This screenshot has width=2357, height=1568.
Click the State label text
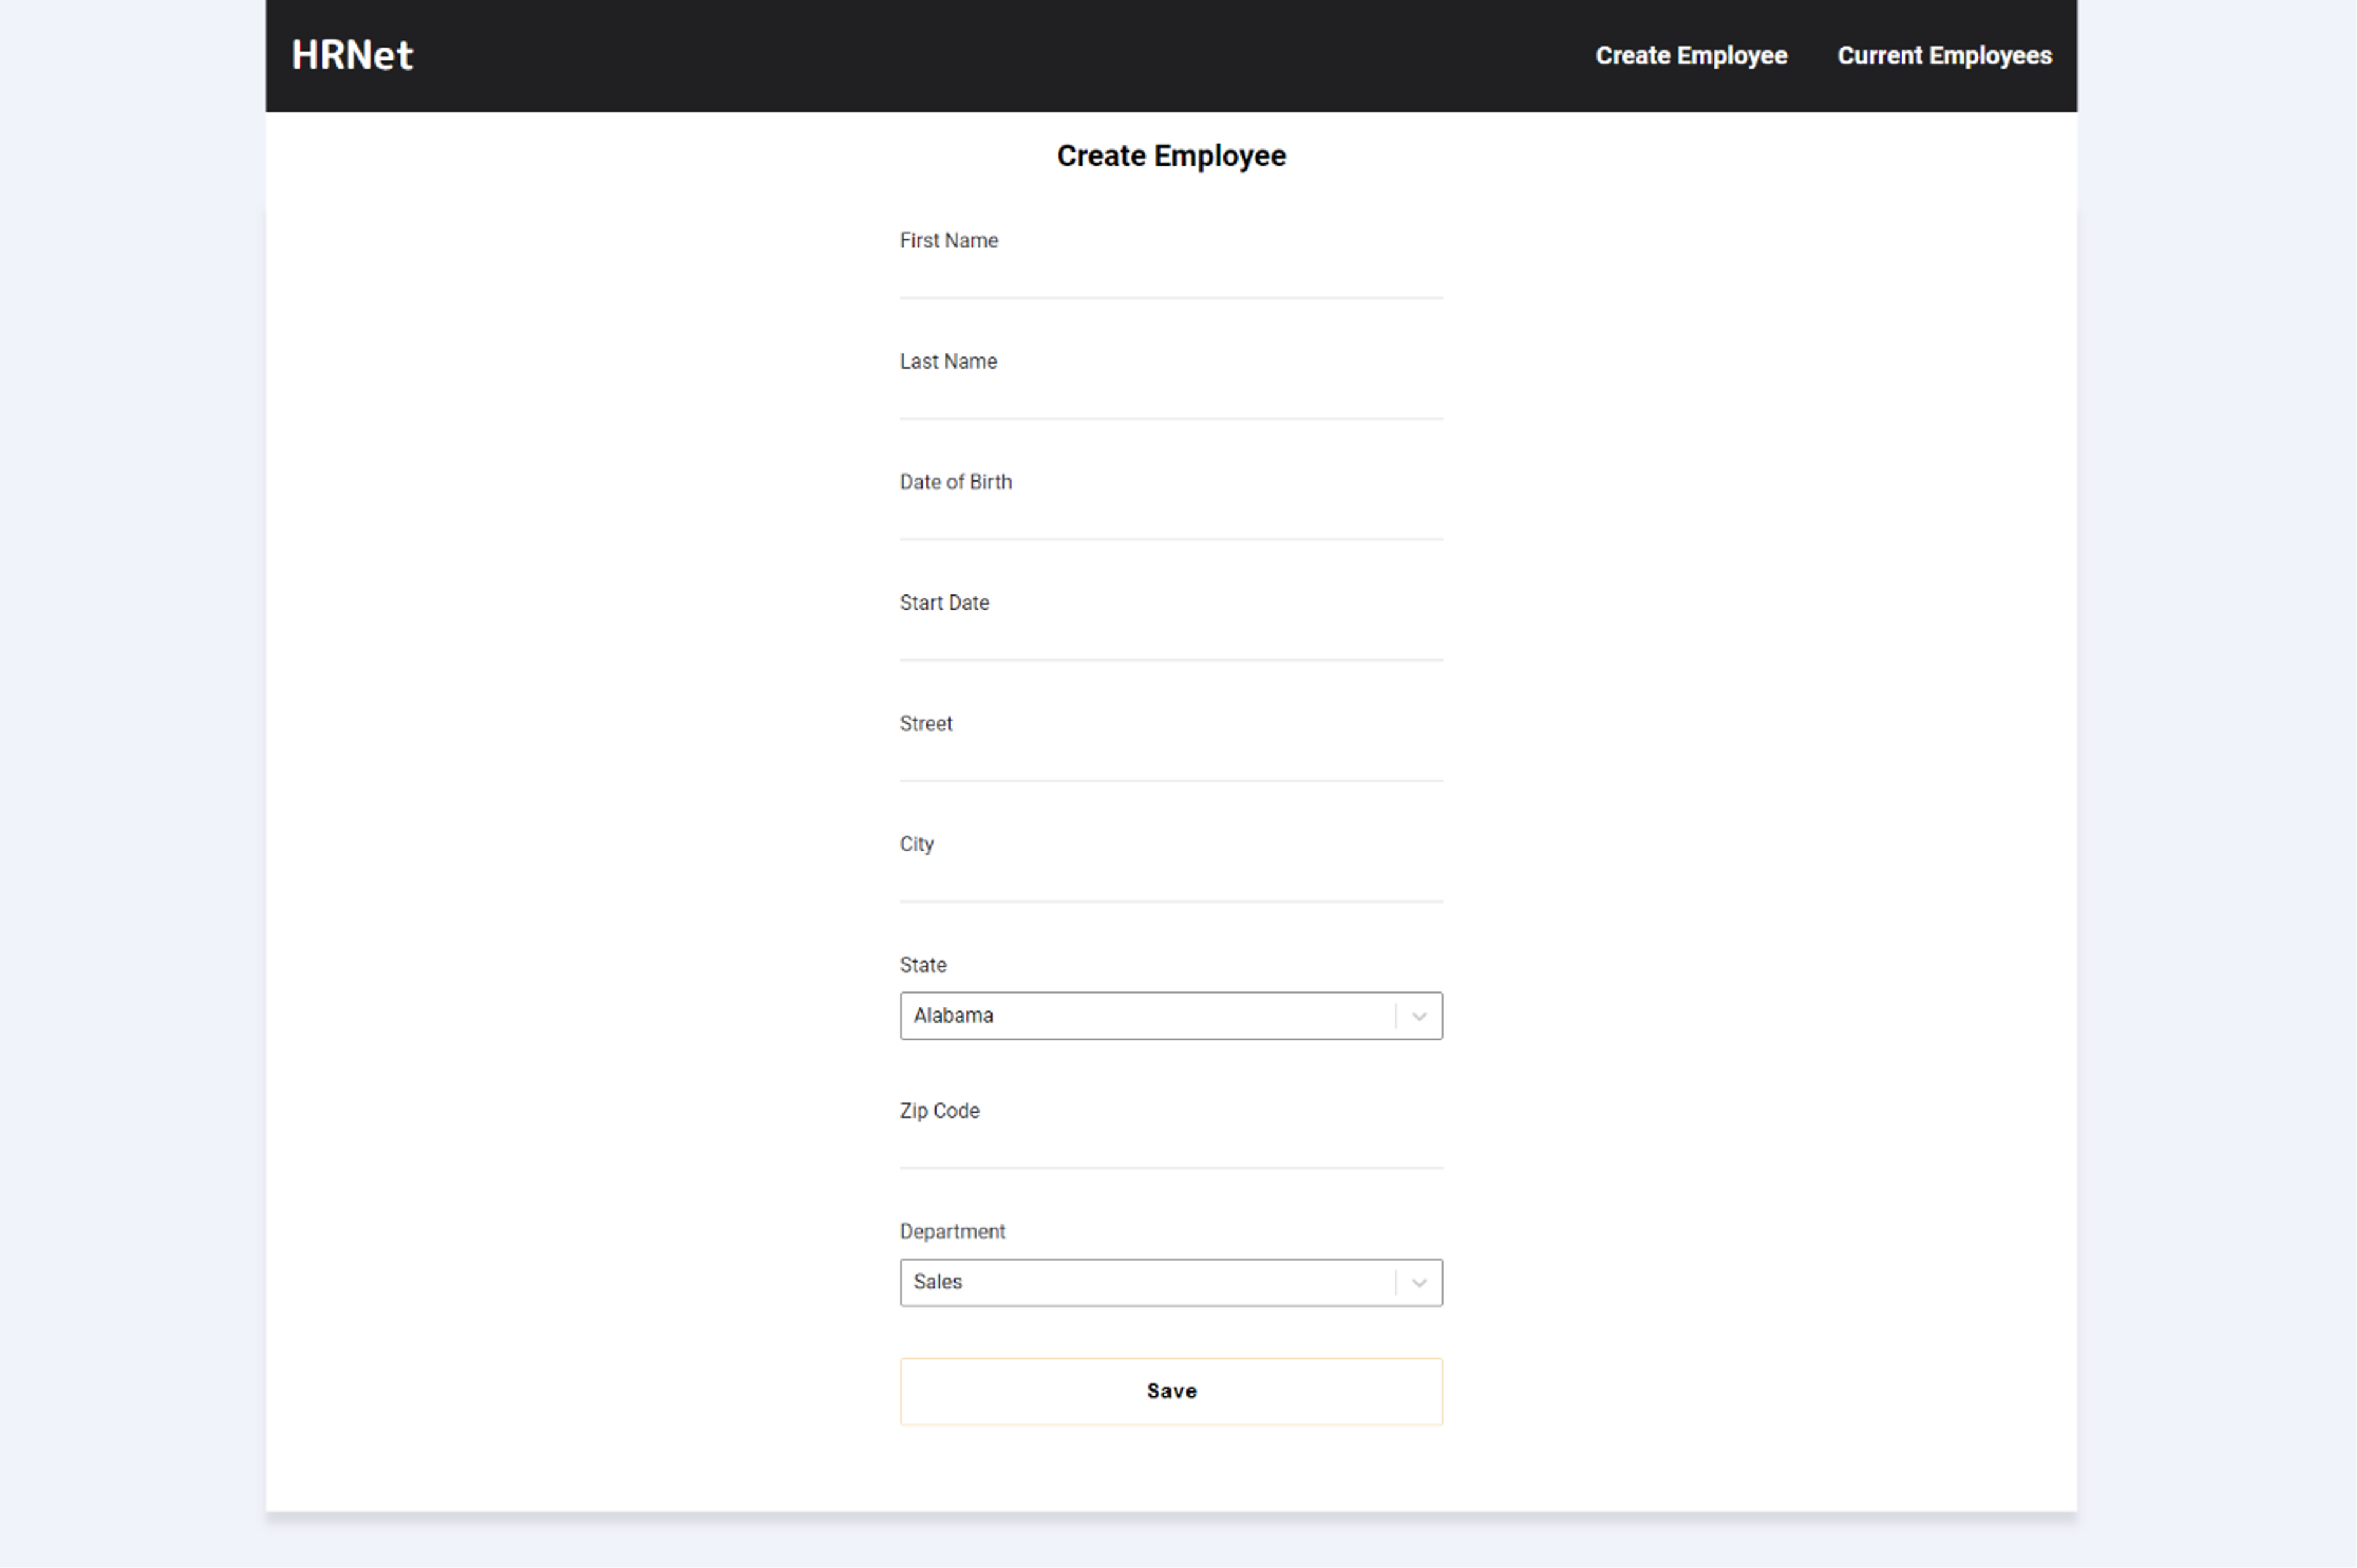coord(923,965)
